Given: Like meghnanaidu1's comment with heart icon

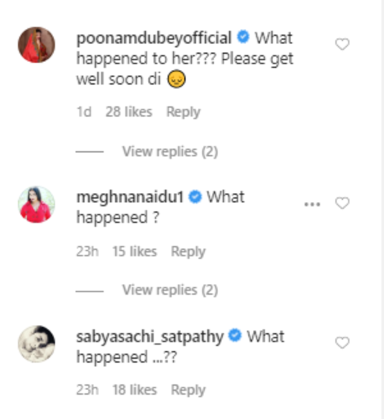Looking at the screenshot, I should 342,203.
